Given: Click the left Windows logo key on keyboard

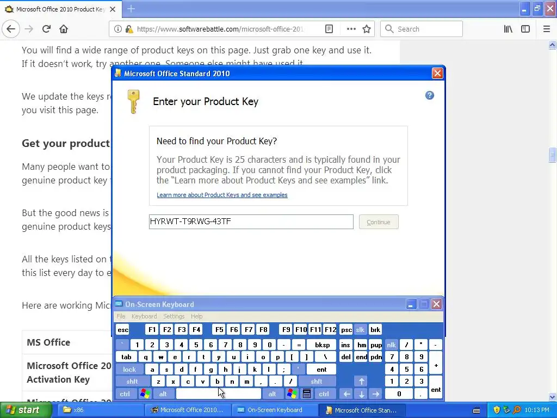Looking at the screenshot, I should [x=145, y=394].
